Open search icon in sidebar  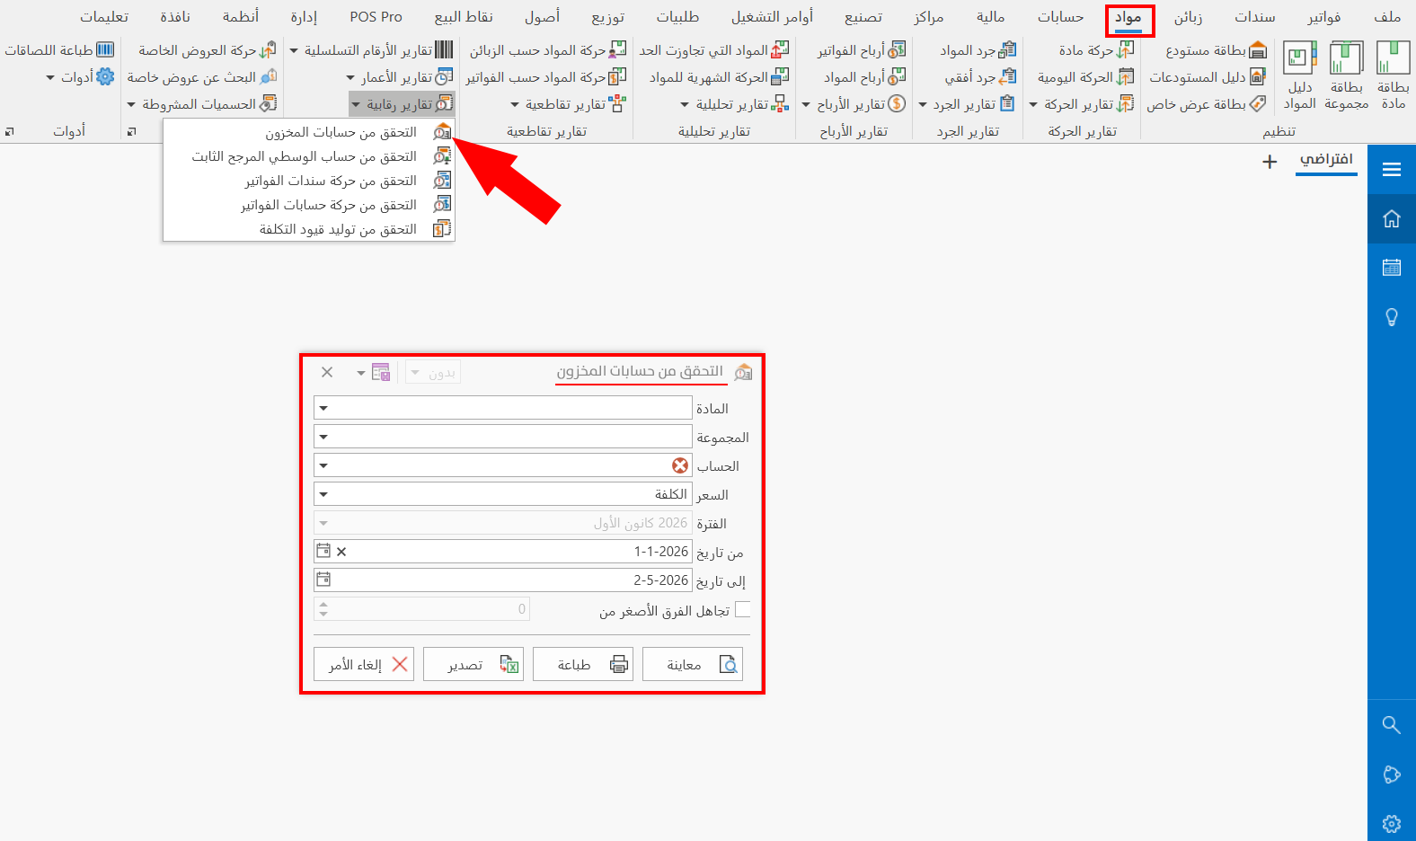point(1392,725)
